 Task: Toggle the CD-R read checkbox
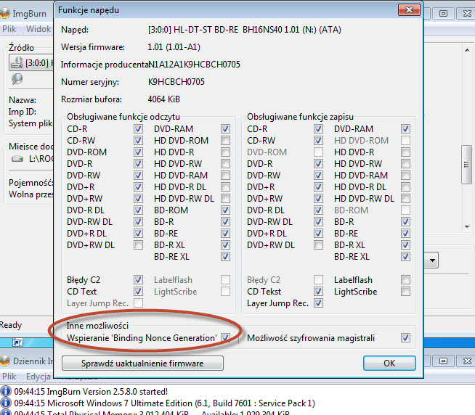click(138, 129)
